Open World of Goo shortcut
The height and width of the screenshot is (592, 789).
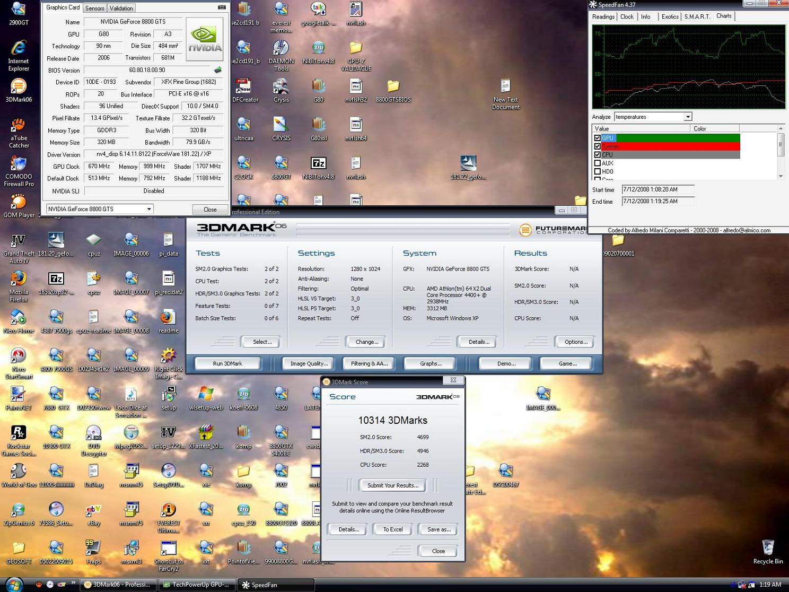[19, 475]
